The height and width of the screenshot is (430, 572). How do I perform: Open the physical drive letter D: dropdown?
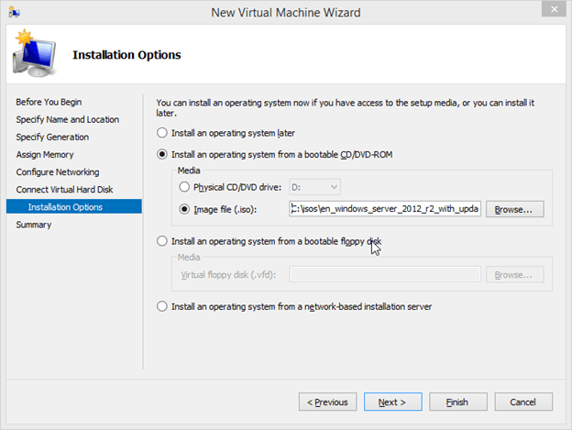(314, 187)
